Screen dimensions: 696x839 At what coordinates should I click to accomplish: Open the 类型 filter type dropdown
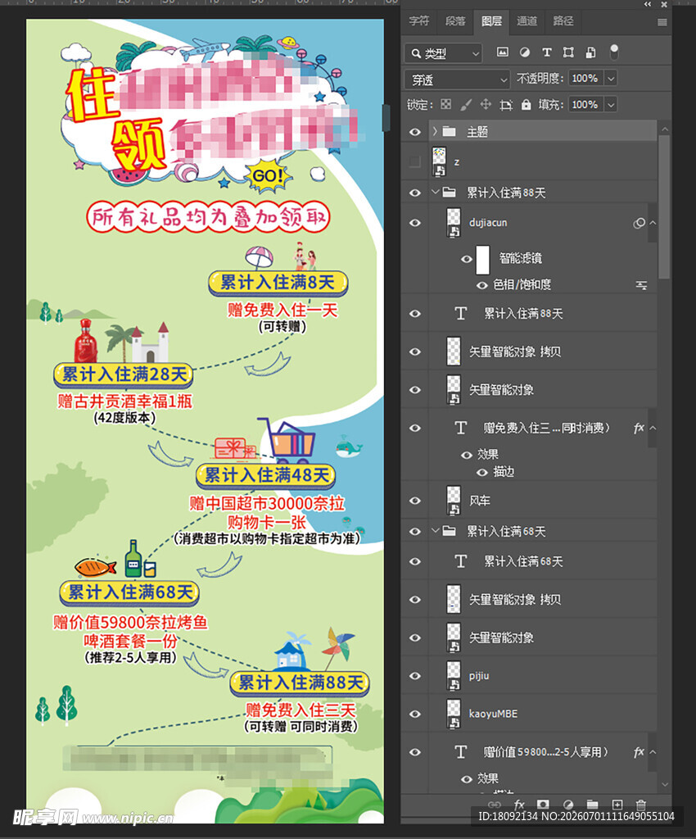click(x=443, y=53)
